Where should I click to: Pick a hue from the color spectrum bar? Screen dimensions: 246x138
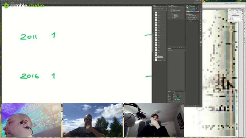193,11
